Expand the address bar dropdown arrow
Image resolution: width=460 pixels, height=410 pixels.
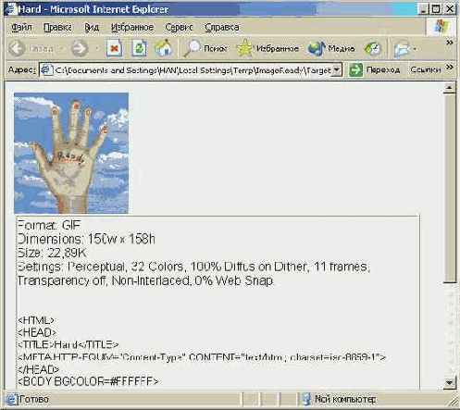point(337,69)
